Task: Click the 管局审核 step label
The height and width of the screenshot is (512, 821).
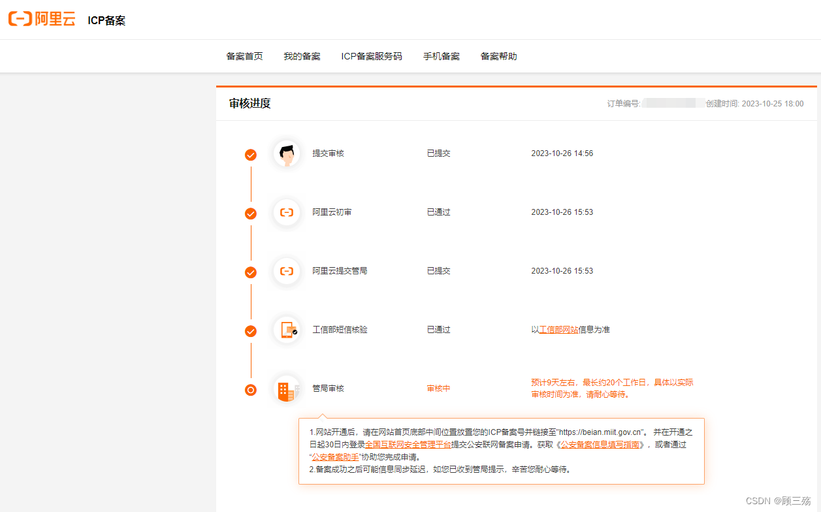Action: coord(328,389)
